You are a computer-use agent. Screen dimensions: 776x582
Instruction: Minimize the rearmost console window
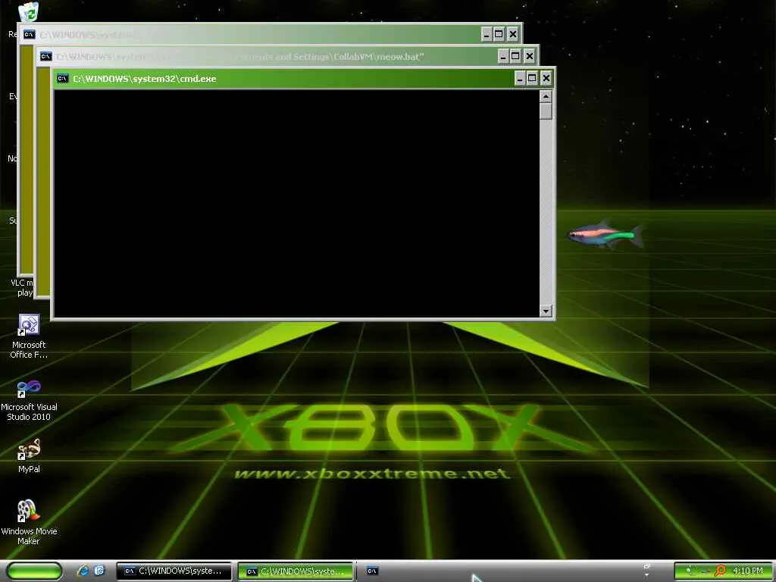click(487, 34)
